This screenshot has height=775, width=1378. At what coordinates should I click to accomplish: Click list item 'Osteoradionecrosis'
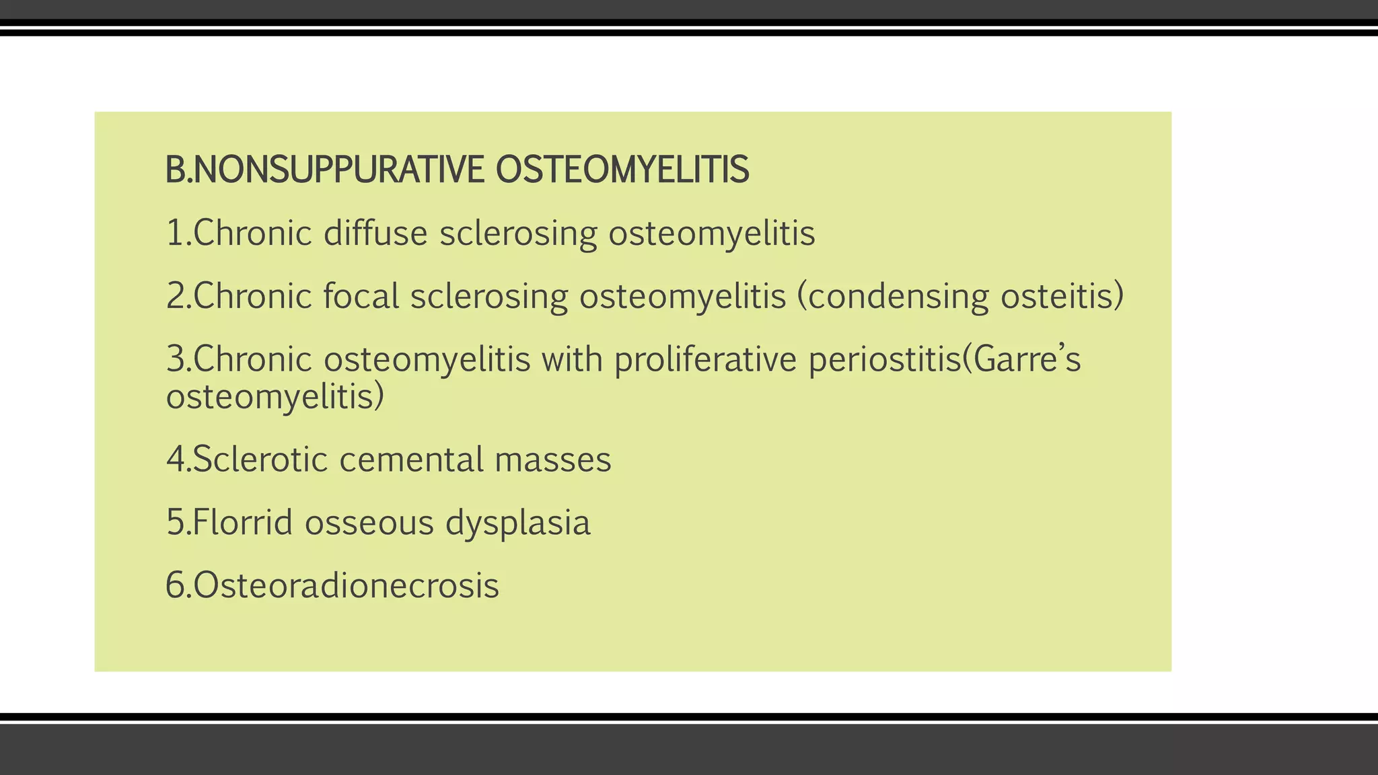coord(332,585)
